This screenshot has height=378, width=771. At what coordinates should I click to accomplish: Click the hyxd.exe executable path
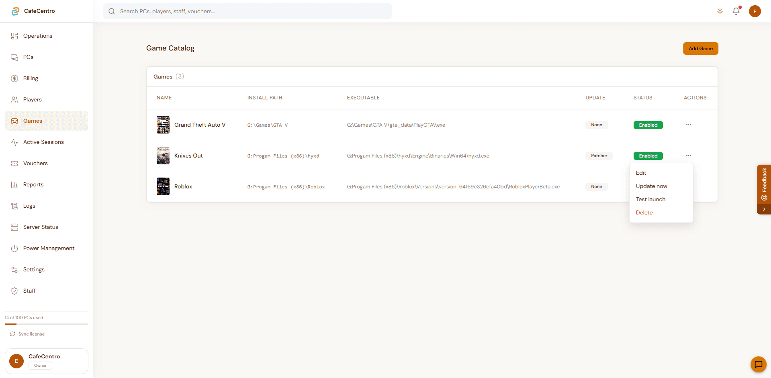tap(418, 156)
